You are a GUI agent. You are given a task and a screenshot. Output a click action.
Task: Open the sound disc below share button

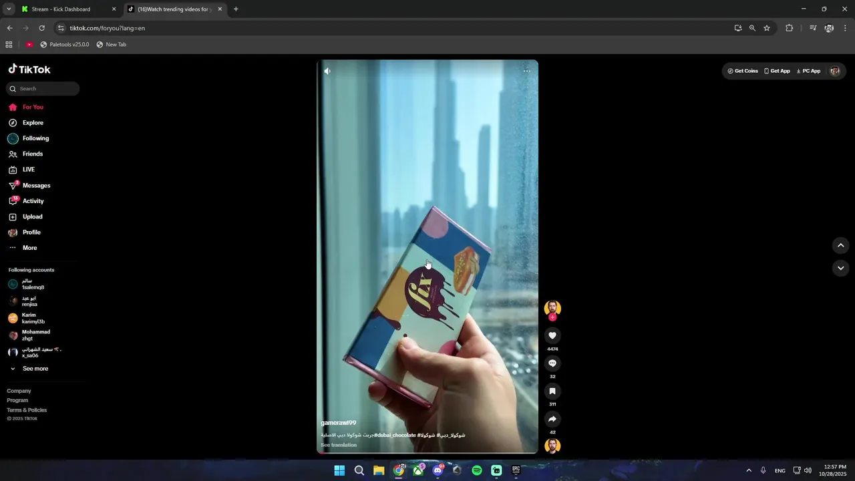click(552, 446)
